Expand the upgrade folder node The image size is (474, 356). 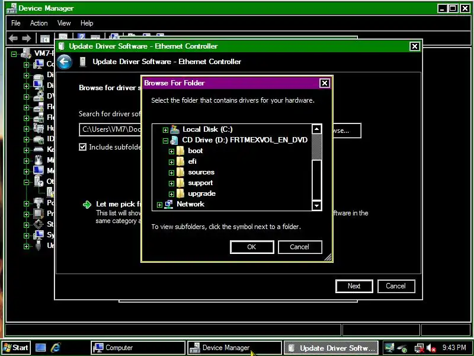(171, 195)
